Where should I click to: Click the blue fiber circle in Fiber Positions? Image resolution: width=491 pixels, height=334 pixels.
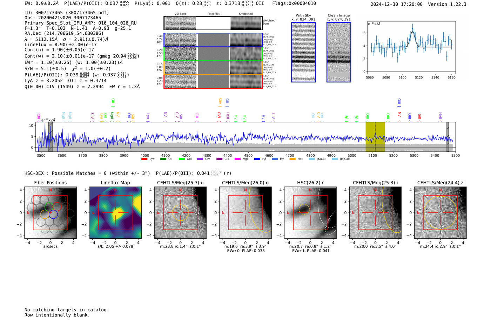pos(53,214)
